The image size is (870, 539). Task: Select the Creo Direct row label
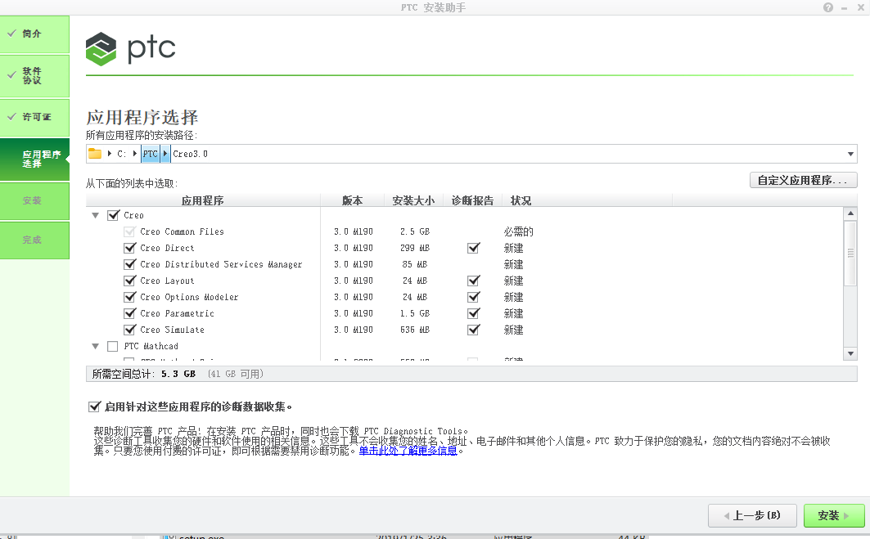(x=167, y=248)
